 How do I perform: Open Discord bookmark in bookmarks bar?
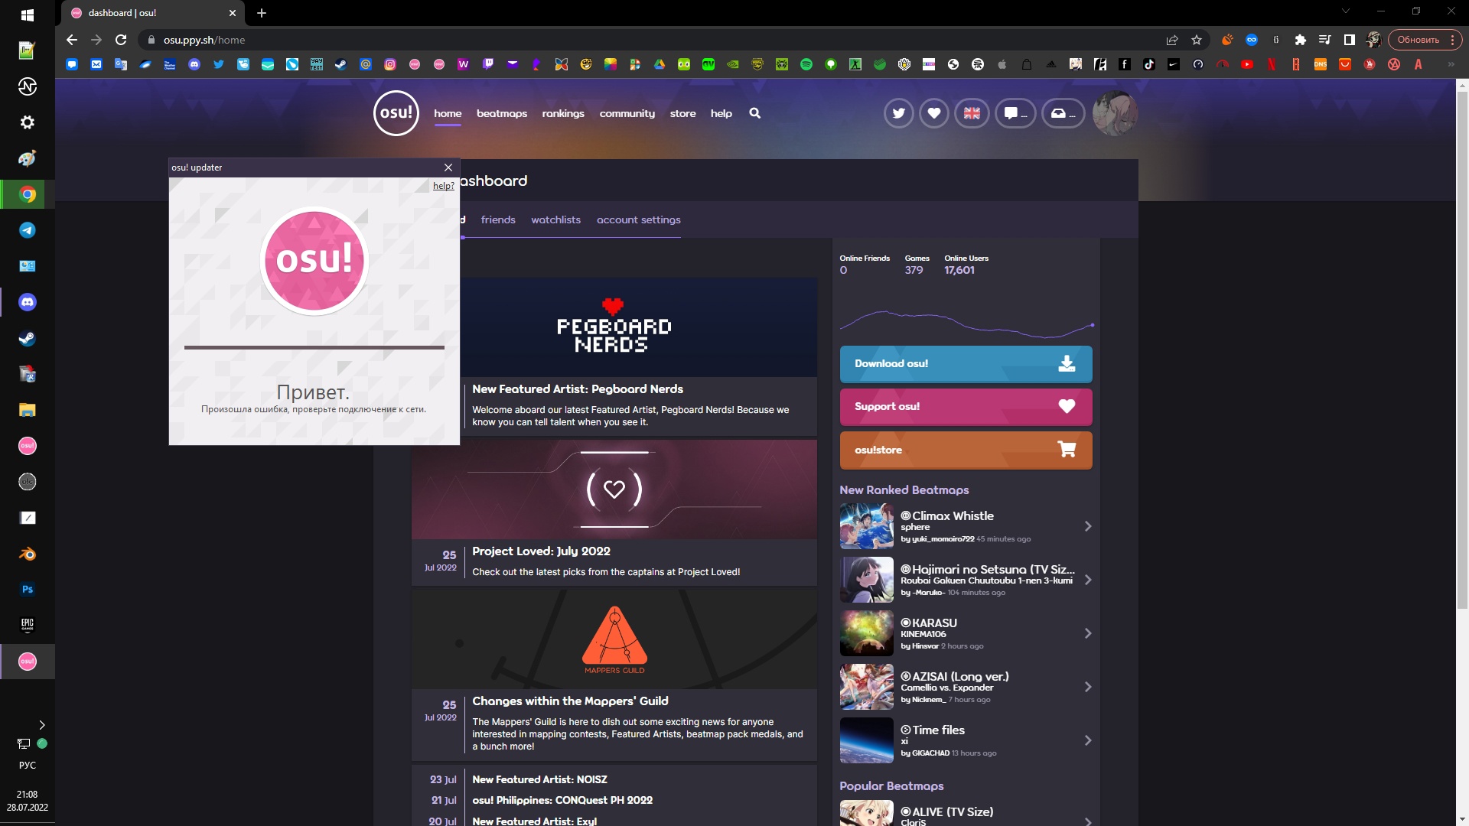coord(194,65)
